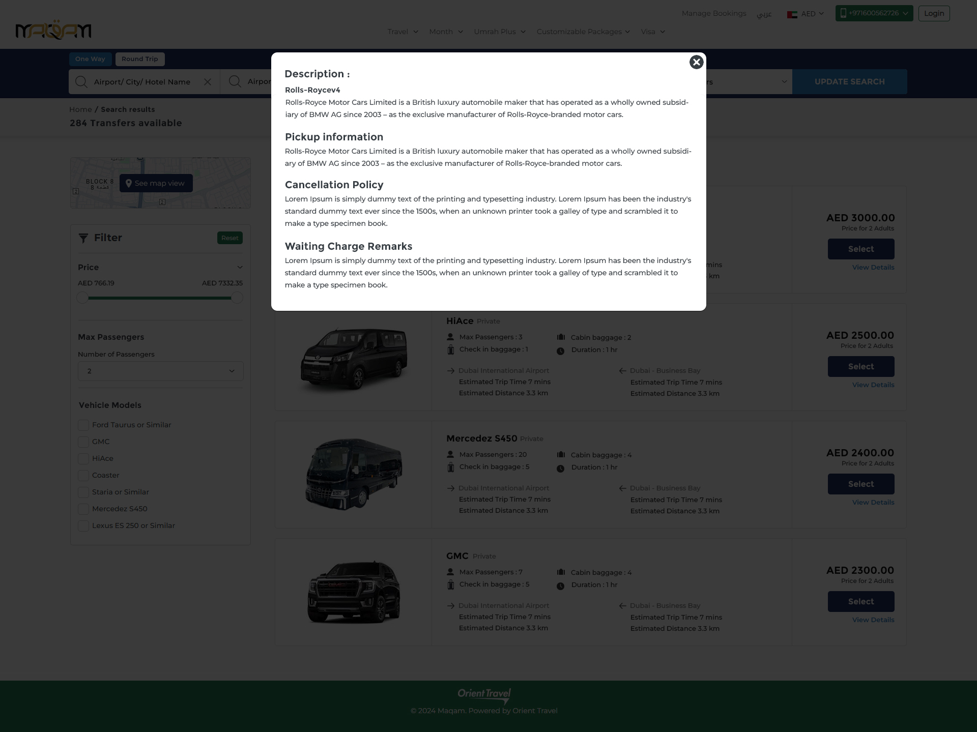Tick the Mercedez S450 checkbox
Image resolution: width=977 pixels, height=732 pixels.
(83, 509)
